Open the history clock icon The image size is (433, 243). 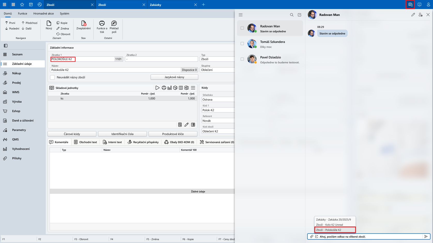click(40, 5)
